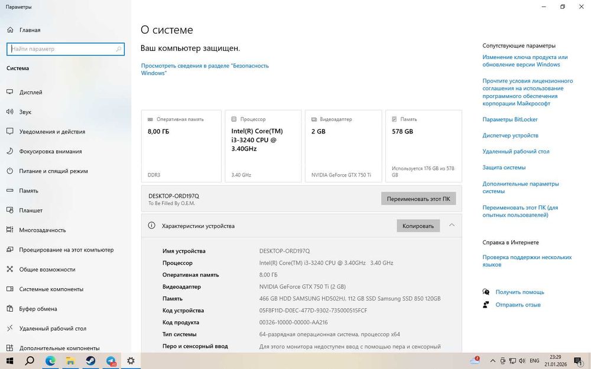Viewport: 591px width, 369px height.
Task: Open the notification center icon
Action: click(x=579, y=361)
